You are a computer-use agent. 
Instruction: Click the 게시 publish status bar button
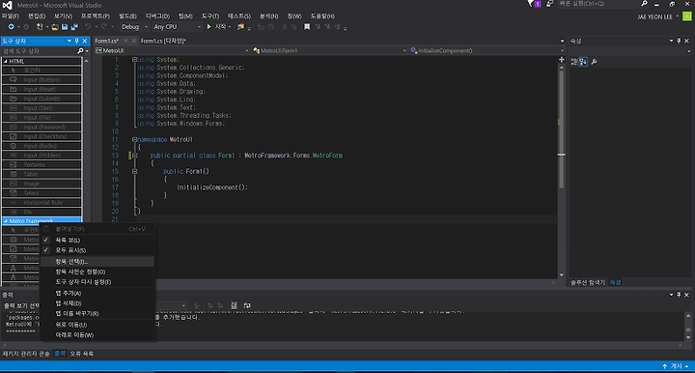pos(676,366)
